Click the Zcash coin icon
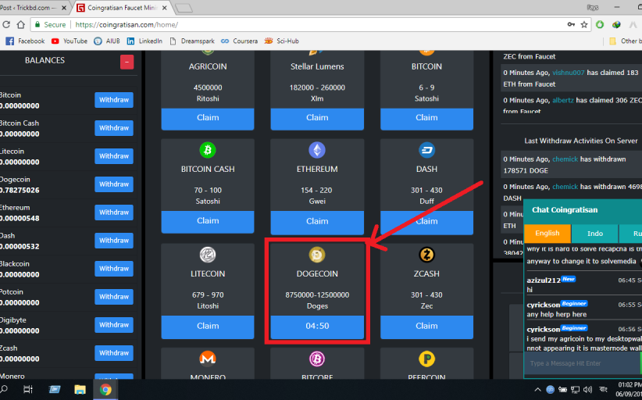The height and width of the screenshot is (400, 642). 426,255
